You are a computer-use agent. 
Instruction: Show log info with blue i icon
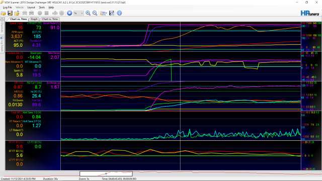tap(119, 13)
